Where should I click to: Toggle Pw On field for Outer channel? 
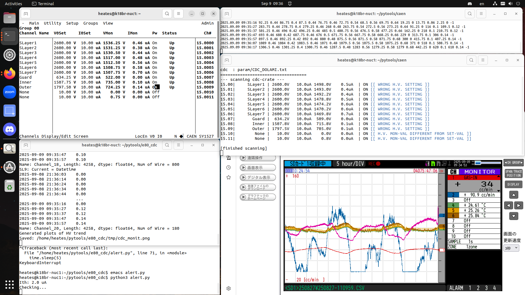click(x=156, y=87)
